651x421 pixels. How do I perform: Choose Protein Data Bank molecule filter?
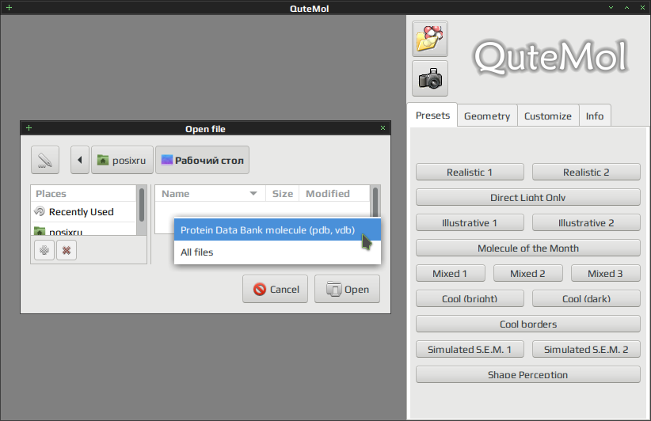point(277,229)
